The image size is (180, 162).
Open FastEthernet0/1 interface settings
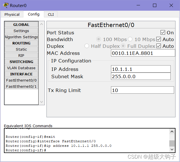(x=21, y=86)
